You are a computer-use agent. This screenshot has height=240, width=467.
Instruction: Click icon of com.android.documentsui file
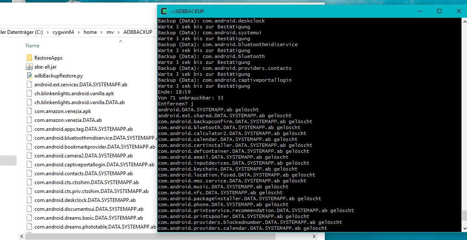point(29,209)
